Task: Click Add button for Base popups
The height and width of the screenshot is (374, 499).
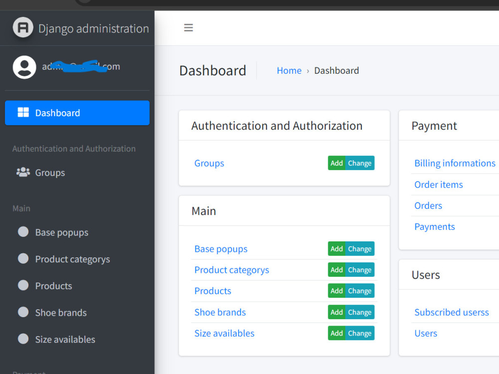Action: (x=336, y=249)
